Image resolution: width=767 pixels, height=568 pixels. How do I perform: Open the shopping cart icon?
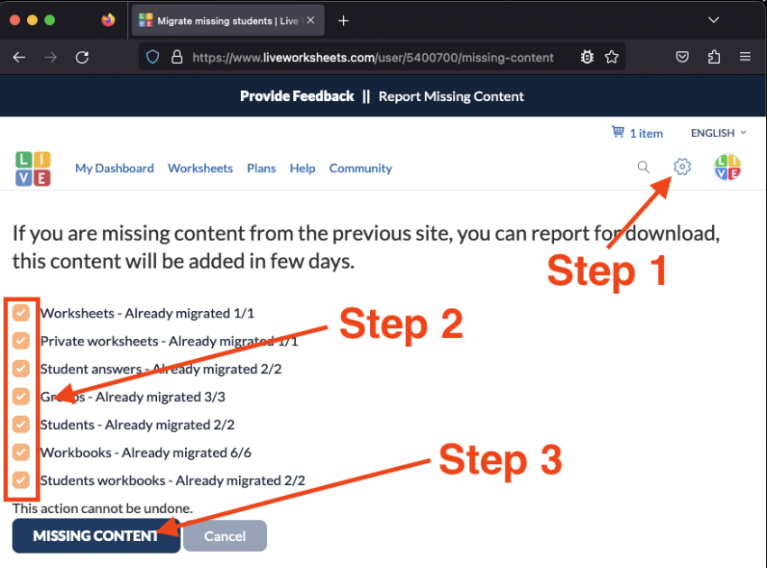coord(618,132)
